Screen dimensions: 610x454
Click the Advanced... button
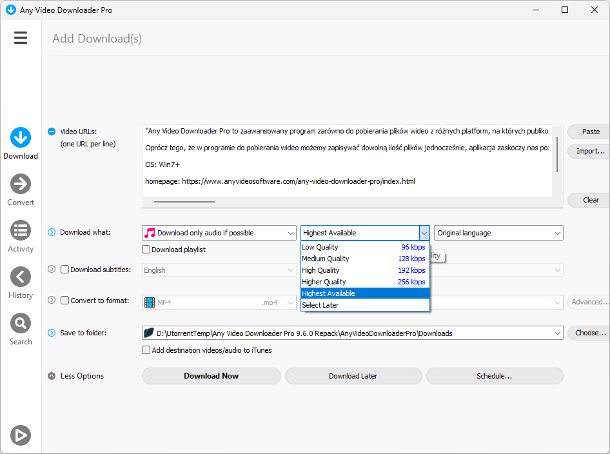tap(589, 302)
